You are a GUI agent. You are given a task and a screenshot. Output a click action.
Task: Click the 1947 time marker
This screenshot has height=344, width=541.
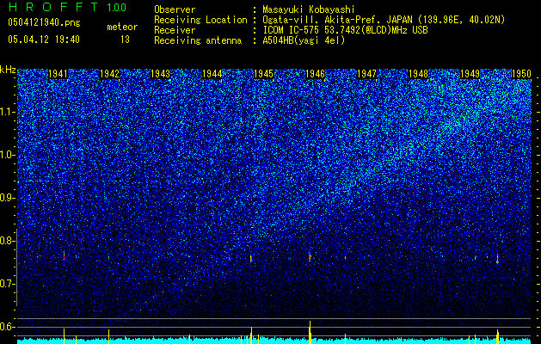366,74
